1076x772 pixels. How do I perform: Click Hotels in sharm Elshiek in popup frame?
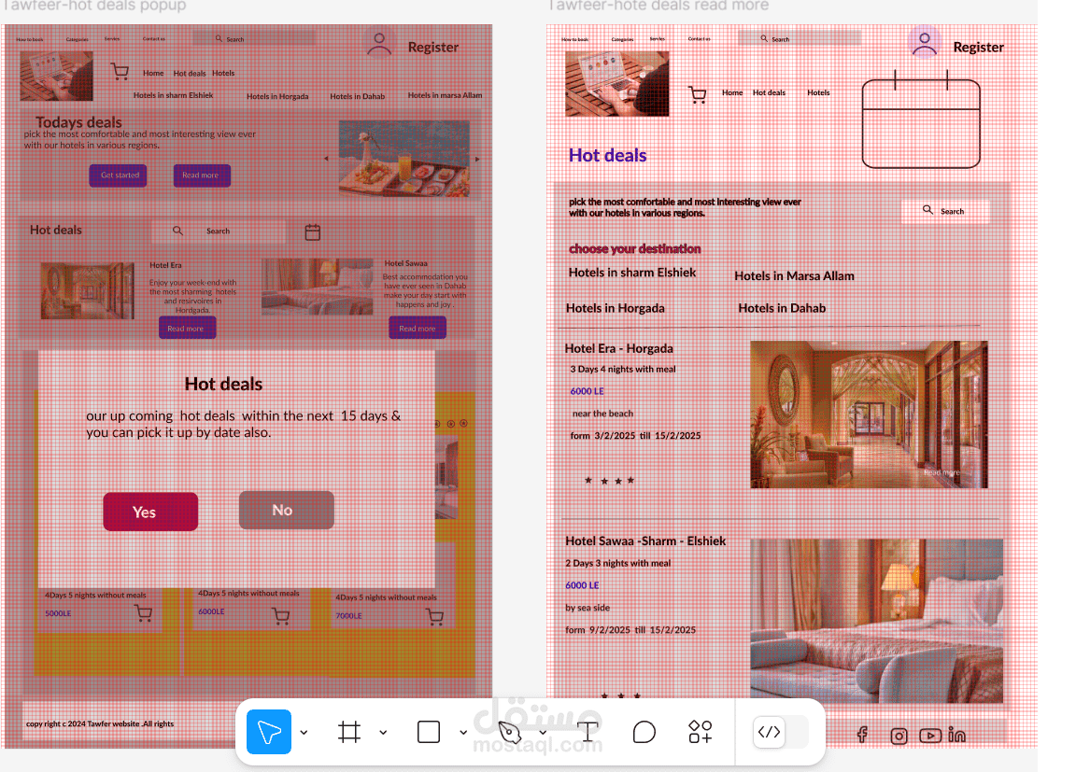[173, 95]
